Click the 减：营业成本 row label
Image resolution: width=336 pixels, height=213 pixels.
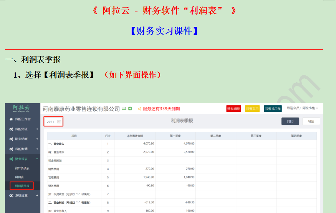tap(56, 152)
